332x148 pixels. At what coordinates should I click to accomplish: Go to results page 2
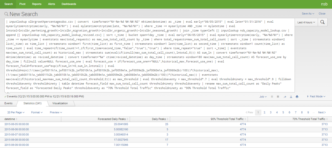click(x=264, y=112)
